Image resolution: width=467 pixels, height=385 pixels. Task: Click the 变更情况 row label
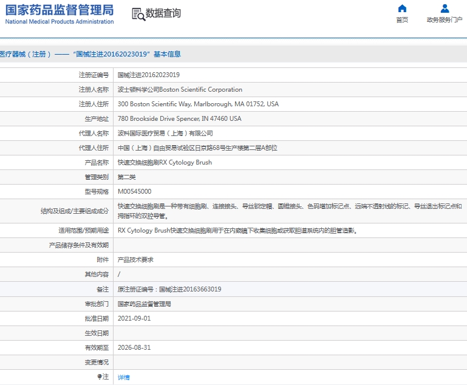pos(97,362)
